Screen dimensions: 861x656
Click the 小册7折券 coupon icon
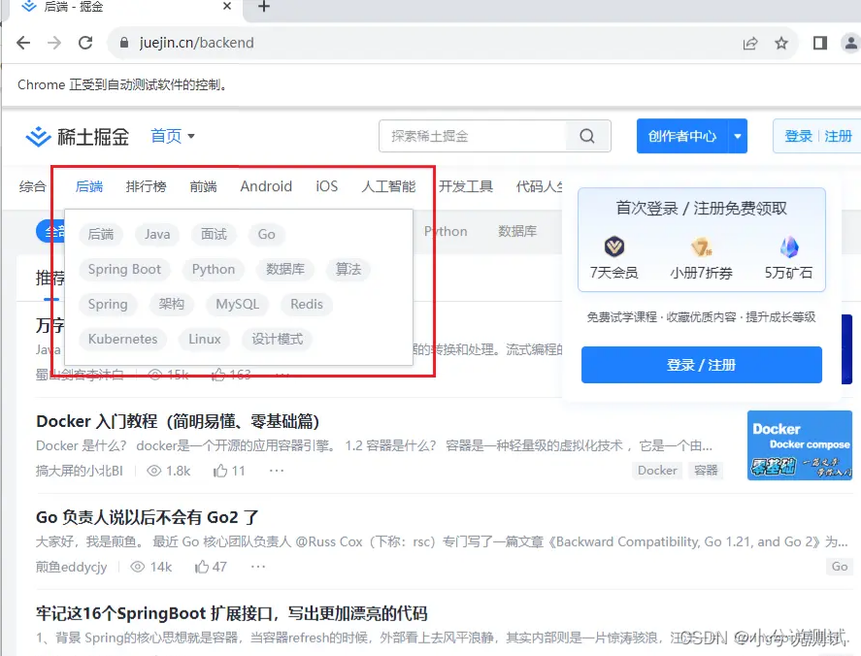coord(701,246)
